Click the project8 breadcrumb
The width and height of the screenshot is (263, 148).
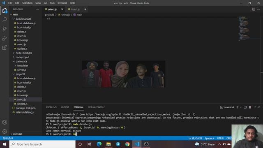(x=50, y=15)
